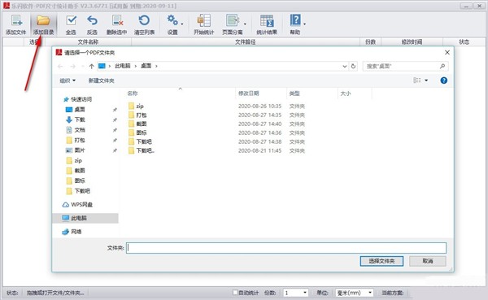Click 状态 column header in main window
The width and height of the screenshot is (488, 300).
click(x=464, y=41)
